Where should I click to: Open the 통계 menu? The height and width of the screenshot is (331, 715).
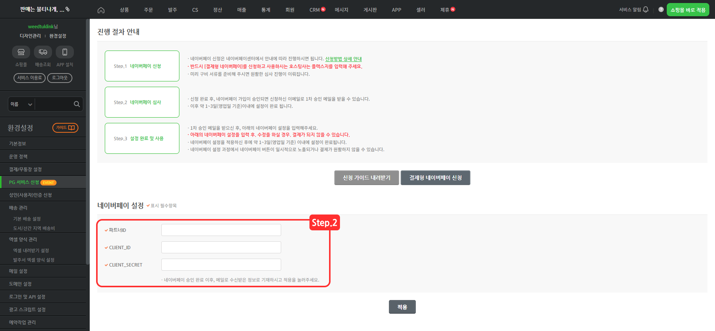pyautogui.click(x=266, y=10)
